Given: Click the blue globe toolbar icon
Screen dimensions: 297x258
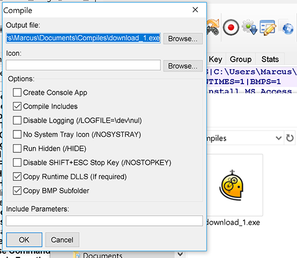Looking at the screenshot, I should pos(288,28).
